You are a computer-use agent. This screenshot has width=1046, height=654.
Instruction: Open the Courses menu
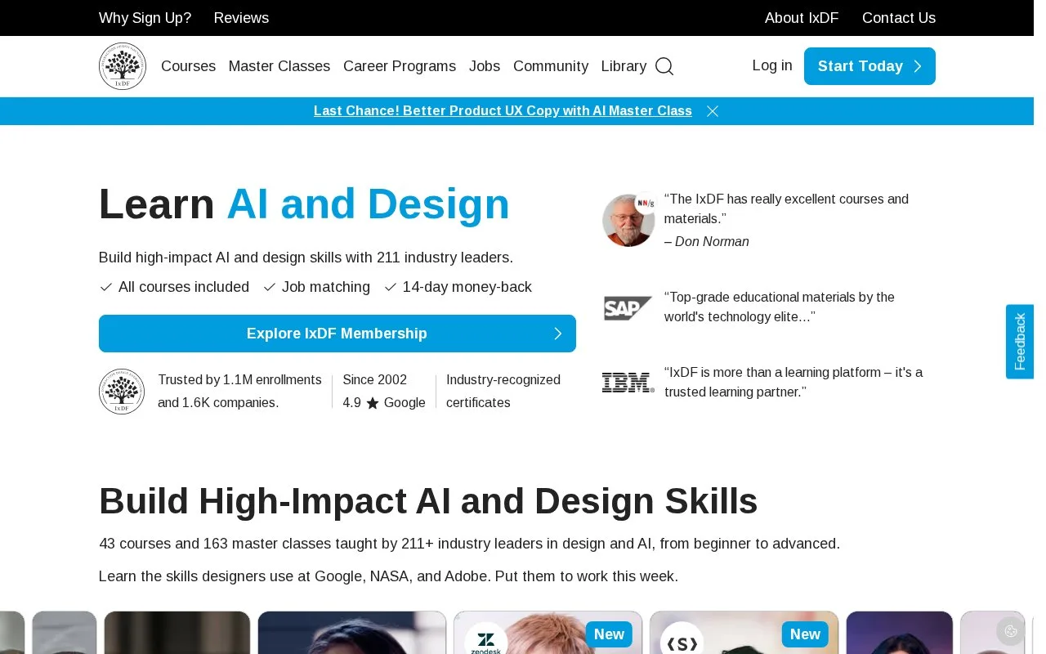[188, 66]
